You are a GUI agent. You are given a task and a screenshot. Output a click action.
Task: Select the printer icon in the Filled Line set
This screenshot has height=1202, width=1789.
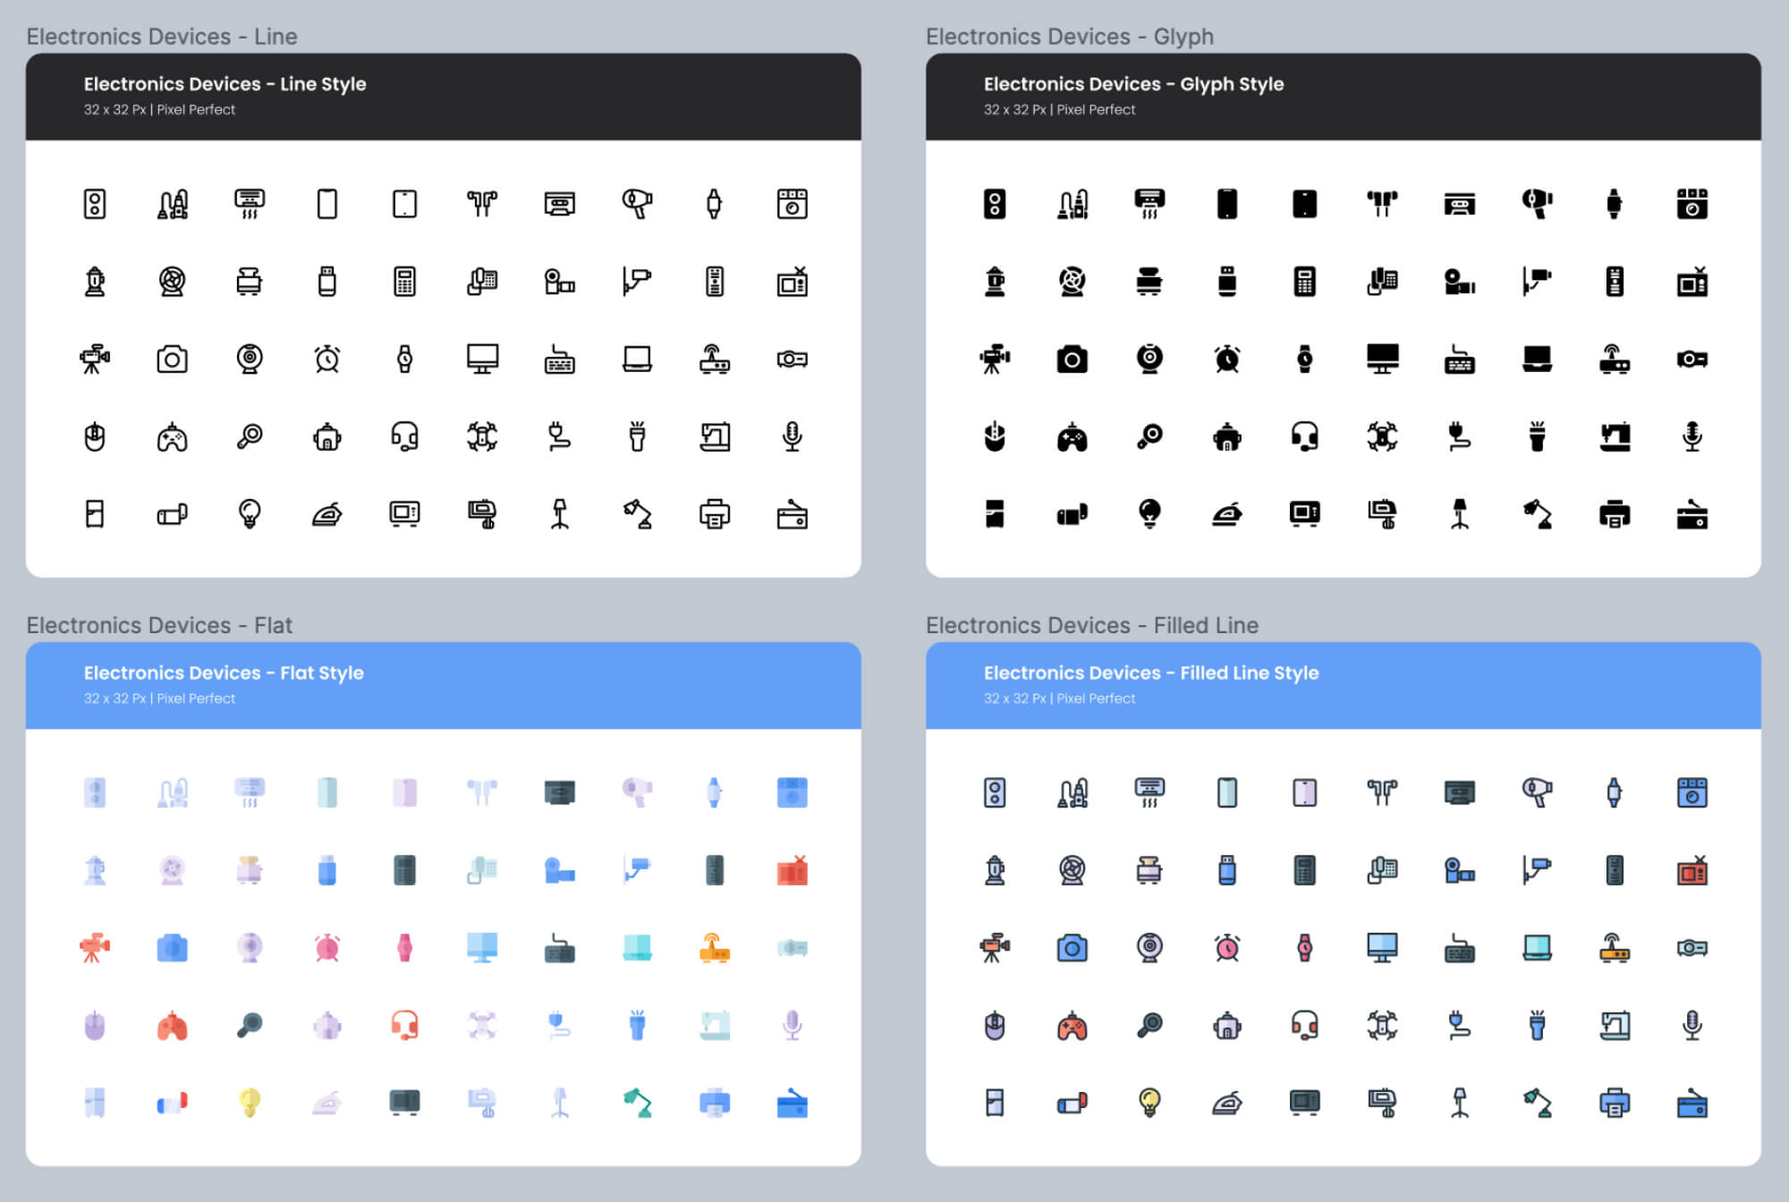tap(1615, 1104)
